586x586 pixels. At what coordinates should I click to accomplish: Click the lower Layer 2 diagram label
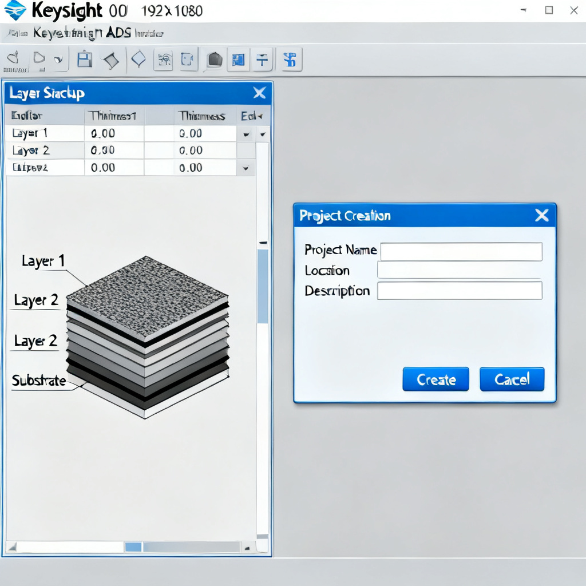36,341
